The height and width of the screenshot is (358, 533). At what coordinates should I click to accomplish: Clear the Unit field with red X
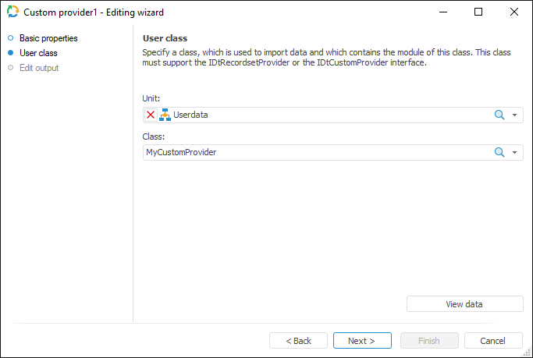coord(151,115)
